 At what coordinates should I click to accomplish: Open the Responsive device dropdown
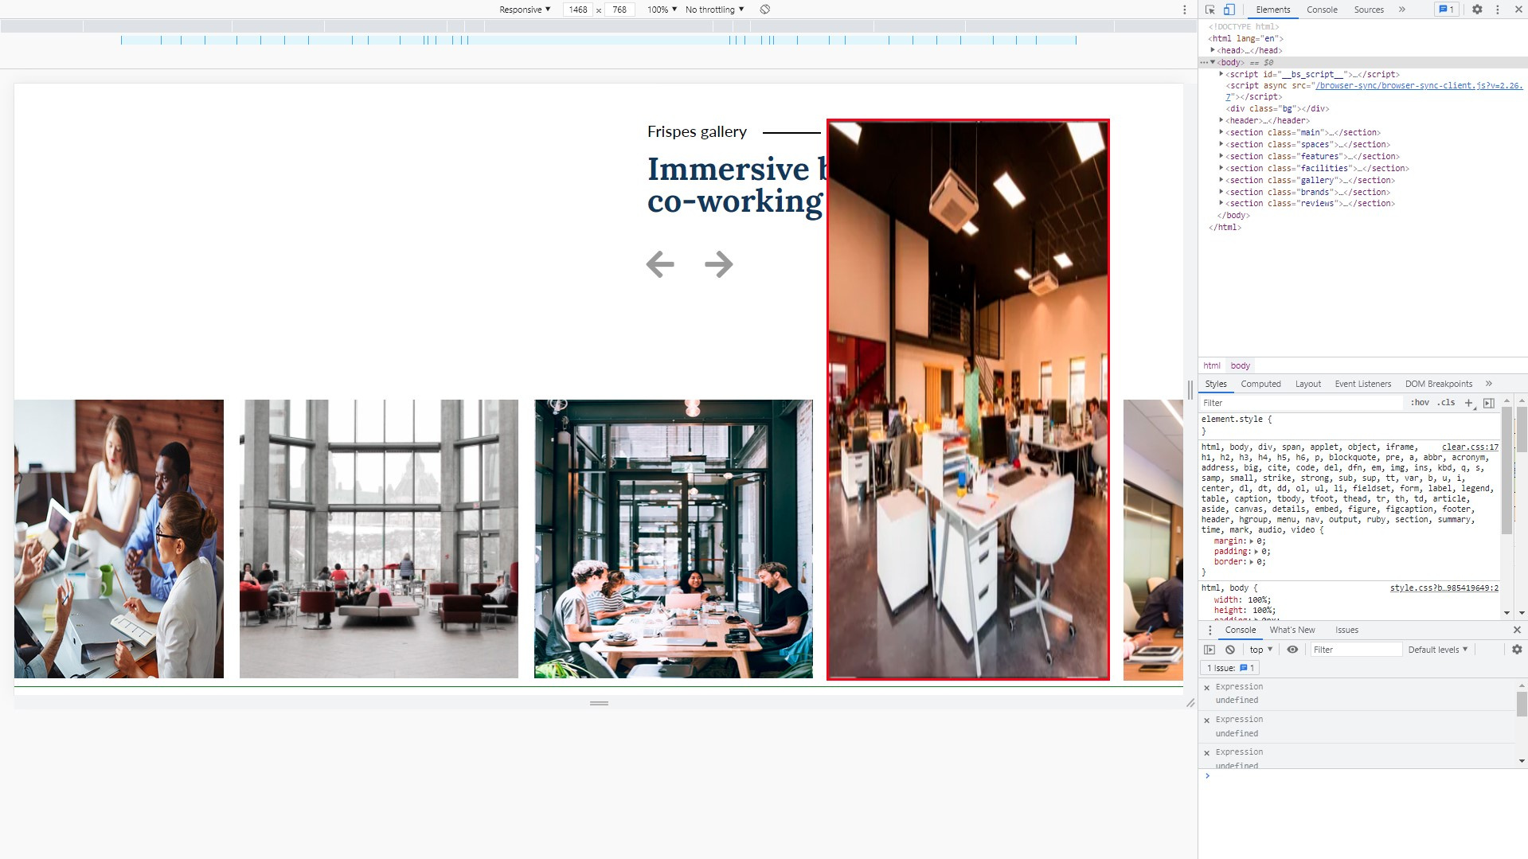[x=525, y=10]
